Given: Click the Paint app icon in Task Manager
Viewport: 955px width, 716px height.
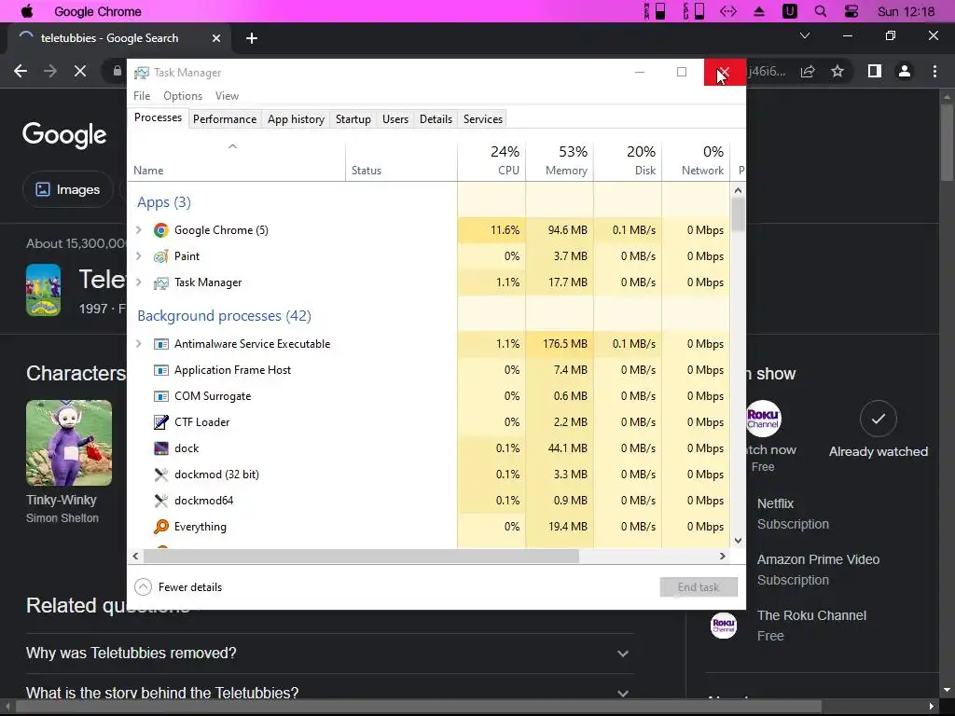Looking at the screenshot, I should coord(160,256).
